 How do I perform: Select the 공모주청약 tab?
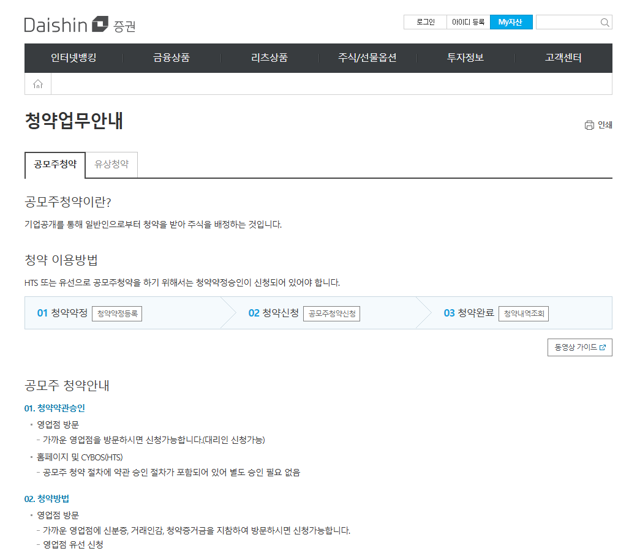(55, 165)
